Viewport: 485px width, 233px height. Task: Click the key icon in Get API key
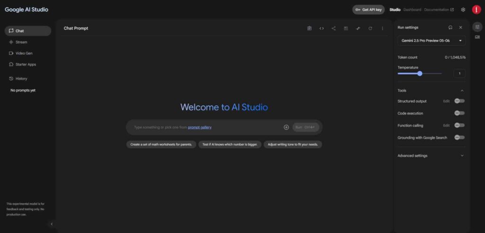358,9
